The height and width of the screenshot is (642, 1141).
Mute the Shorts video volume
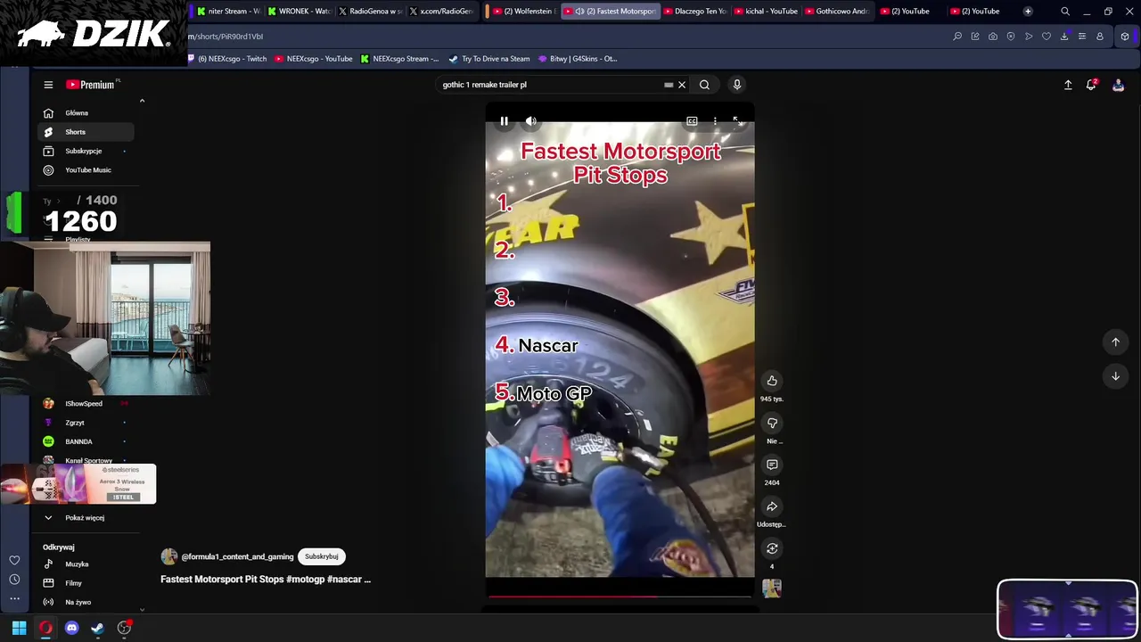click(531, 121)
